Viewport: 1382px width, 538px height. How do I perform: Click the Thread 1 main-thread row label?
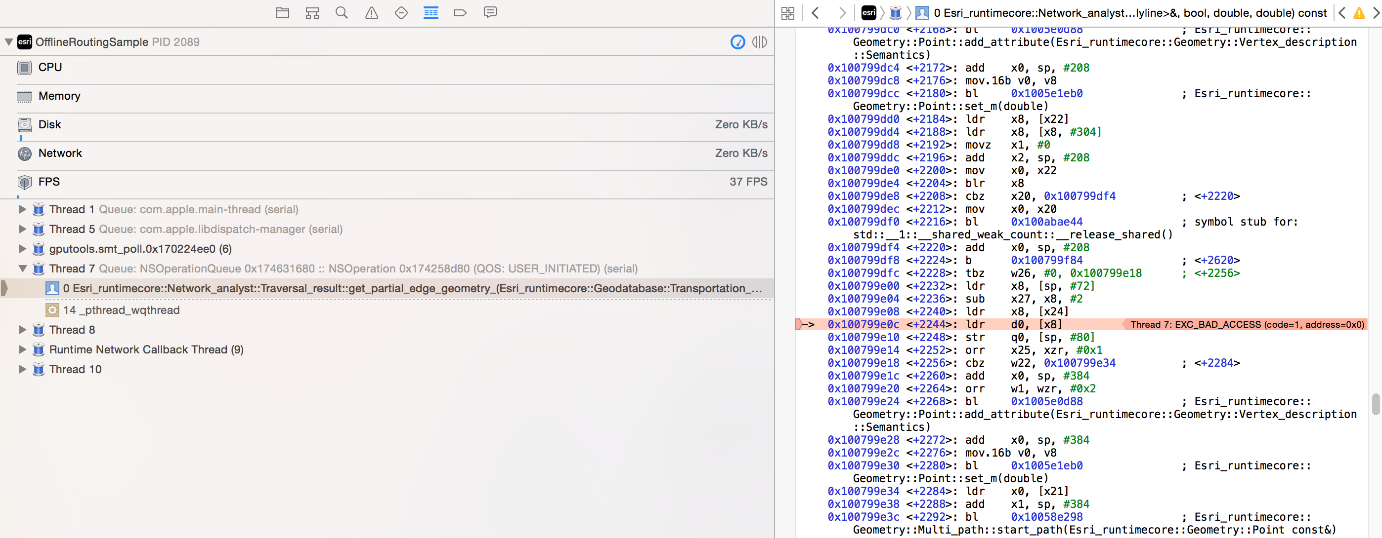174,209
